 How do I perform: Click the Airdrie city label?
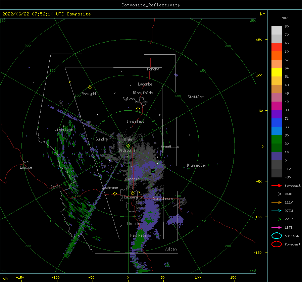[x=132, y=179]
